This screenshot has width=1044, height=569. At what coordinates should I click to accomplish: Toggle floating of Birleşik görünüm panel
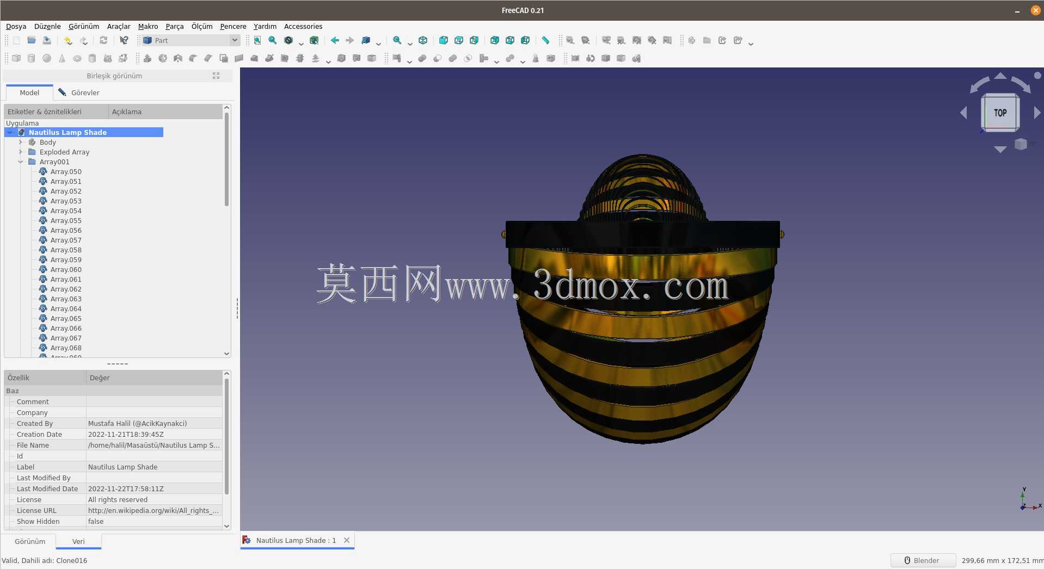[x=216, y=76]
